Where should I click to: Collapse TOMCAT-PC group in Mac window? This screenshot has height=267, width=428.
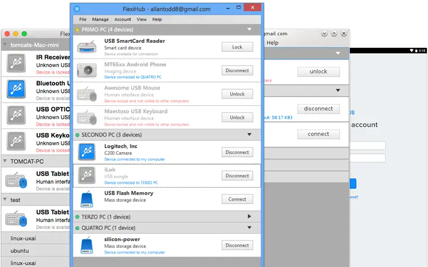[5, 161]
